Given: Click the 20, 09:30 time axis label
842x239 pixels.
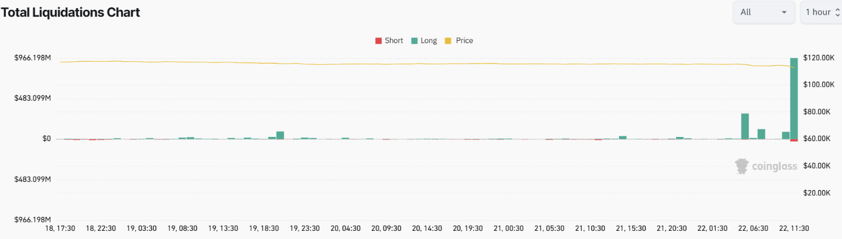Looking at the screenshot, I should 383,229.
